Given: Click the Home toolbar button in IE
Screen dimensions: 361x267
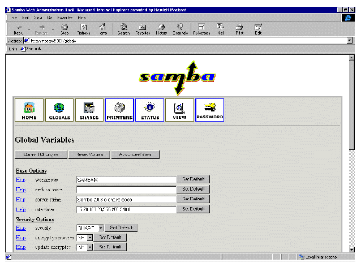Looking at the screenshot, I should [102, 29].
